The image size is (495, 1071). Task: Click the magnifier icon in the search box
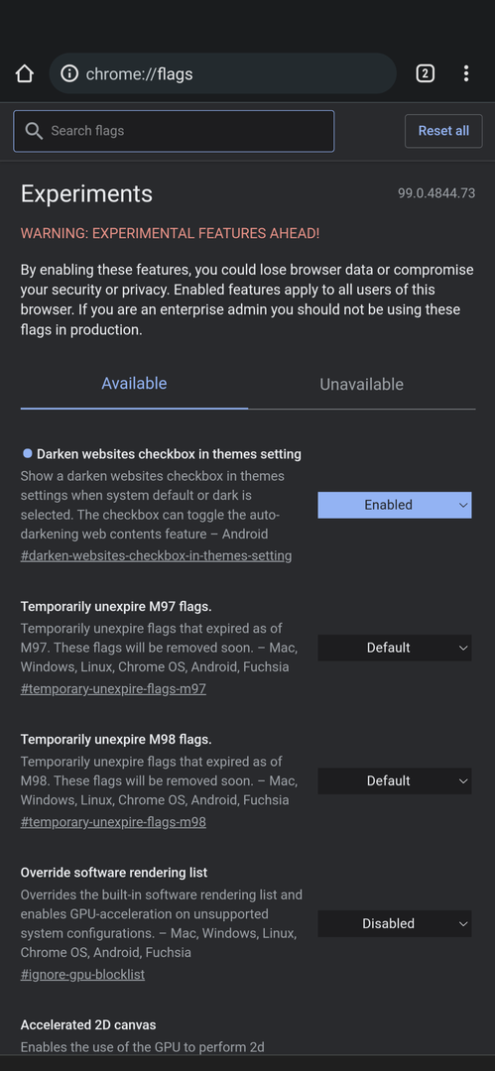[34, 131]
